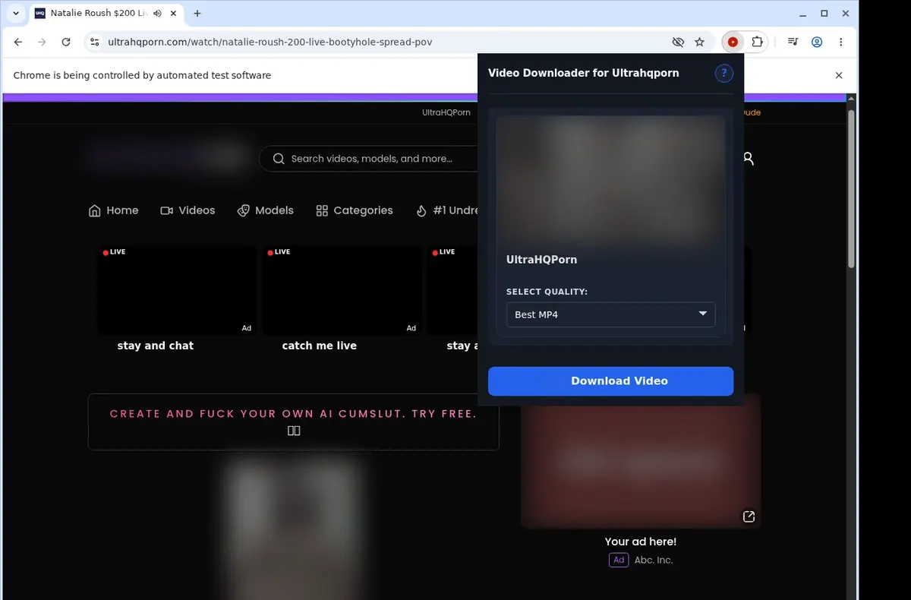Open the Chrome three-dot menu
The image size is (911, 600).
coord(841,43)
